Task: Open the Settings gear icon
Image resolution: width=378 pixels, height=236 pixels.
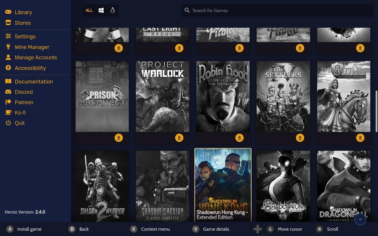Action: 8,36
